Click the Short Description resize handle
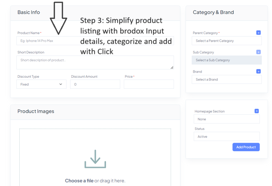Image resolution: width=272 pixels, height=186 pixels. click(x=172, y=68)
